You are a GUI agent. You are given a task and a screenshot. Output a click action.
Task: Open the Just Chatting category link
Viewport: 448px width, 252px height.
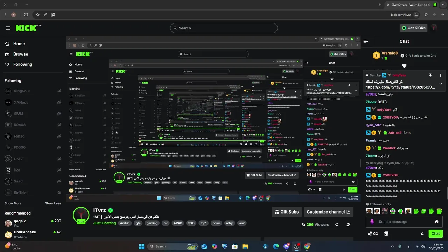pyautogui.click(x=105, y=223)
